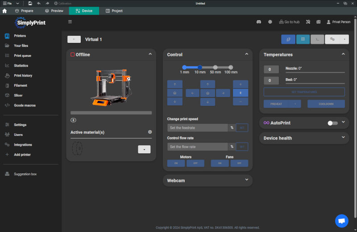Collapse the Control panel
The width and height of the screenshot is (357, 232).
(x=247, y=54)
